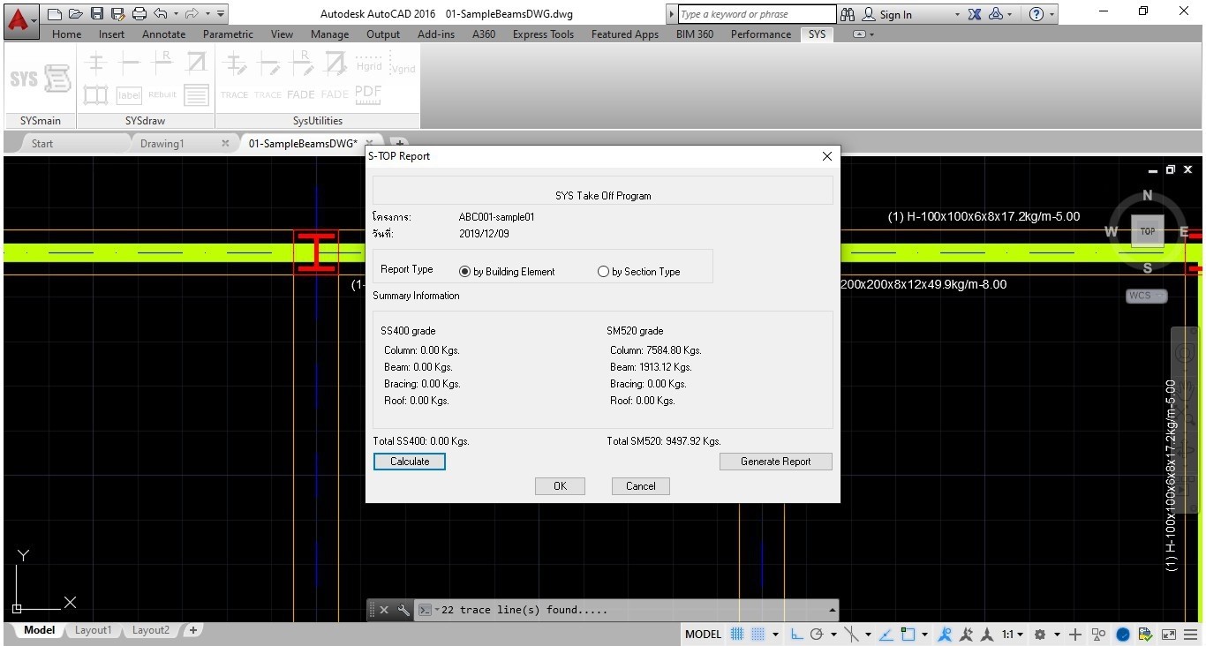This screenshot has height=646, width=1206.
Task: Click the label tool icon in SYSdraw
Action: click(x=129, y=94)
